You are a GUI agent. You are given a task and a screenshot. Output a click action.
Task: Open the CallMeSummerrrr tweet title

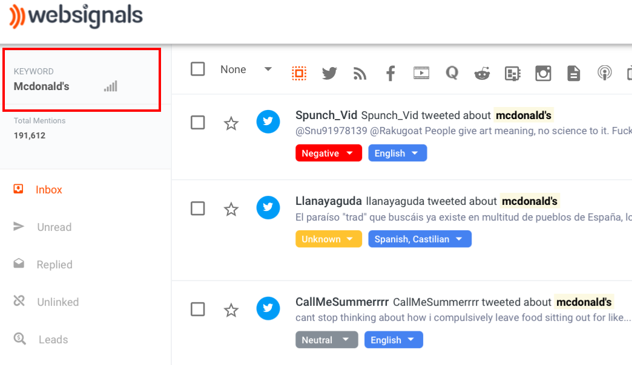pos(454,302)
